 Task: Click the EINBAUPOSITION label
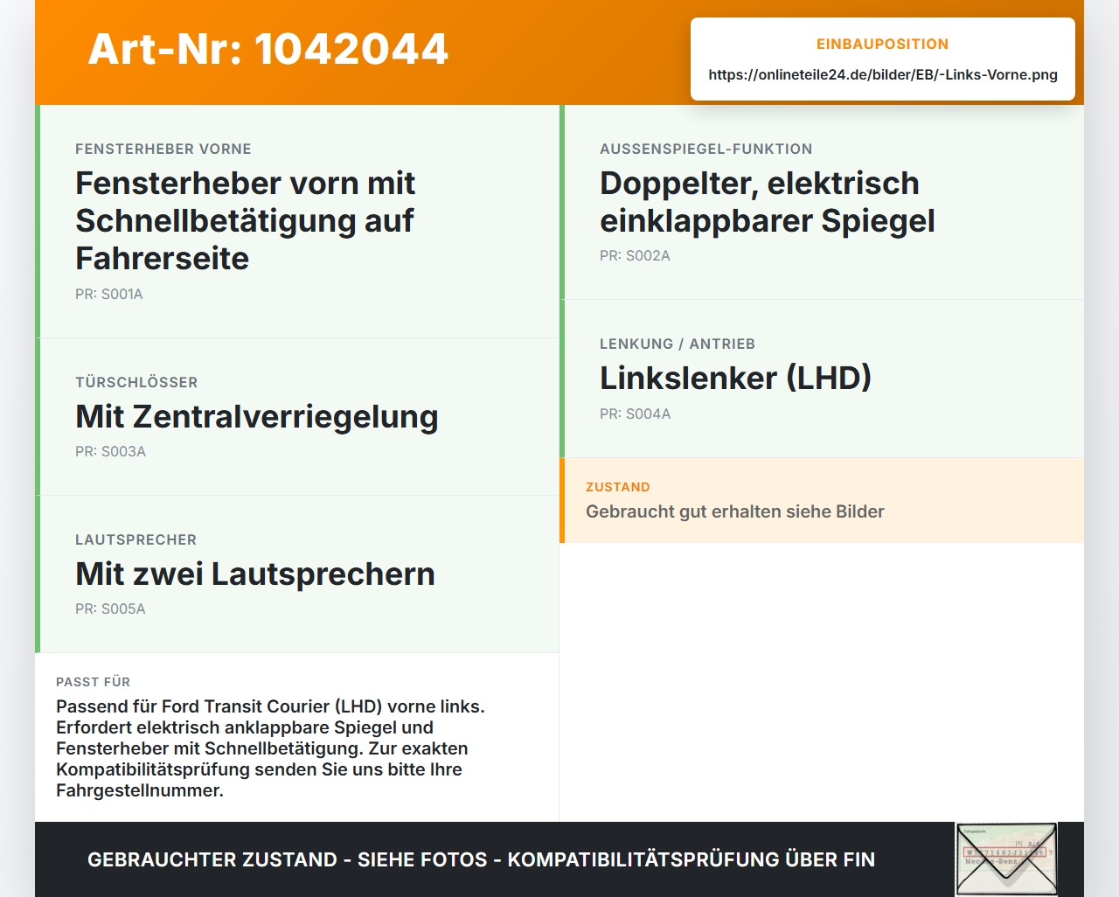[883, 44]
